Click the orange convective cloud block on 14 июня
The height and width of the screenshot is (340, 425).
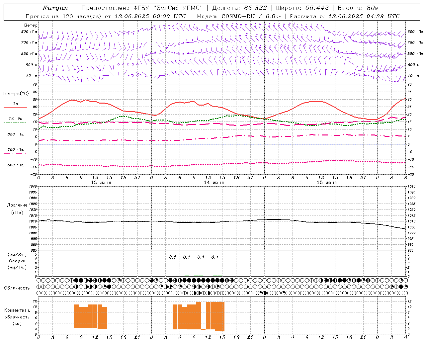pyautogui.click(x=199, y=316)
